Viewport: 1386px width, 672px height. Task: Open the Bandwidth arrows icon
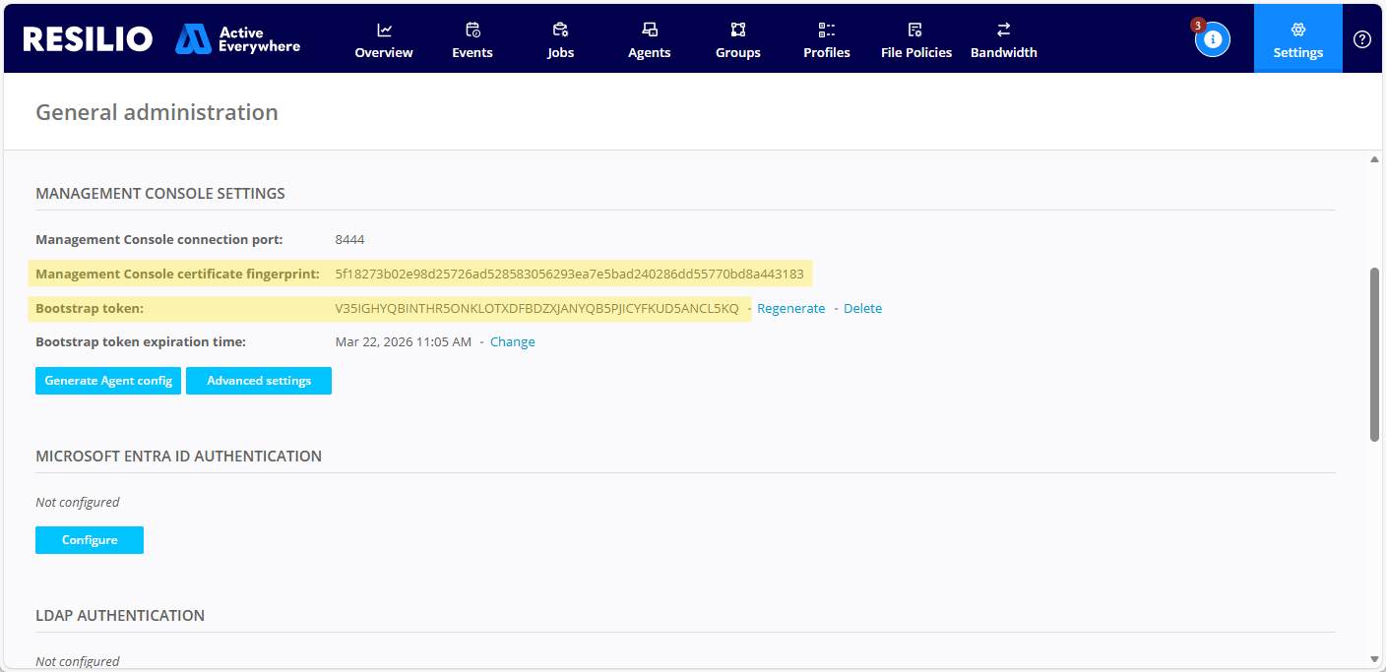pos(1003,30)
